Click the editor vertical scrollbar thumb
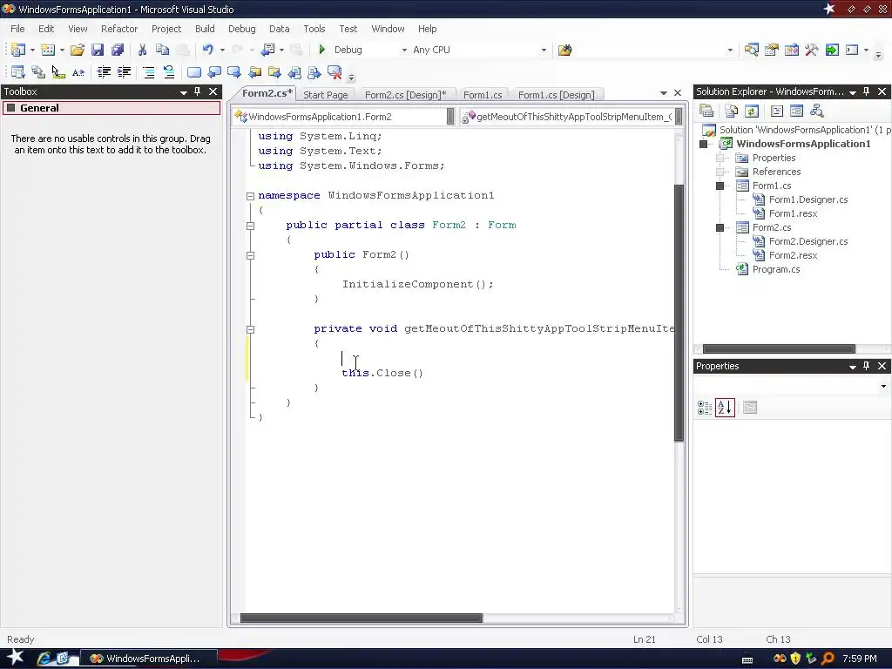Screen dimensions: 892x669 point(679,313)
